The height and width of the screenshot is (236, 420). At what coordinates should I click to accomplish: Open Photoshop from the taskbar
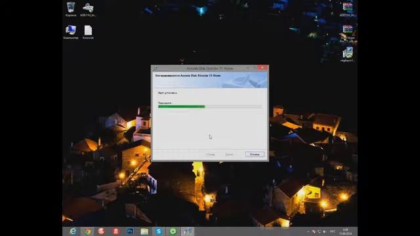tap(130, 231)
